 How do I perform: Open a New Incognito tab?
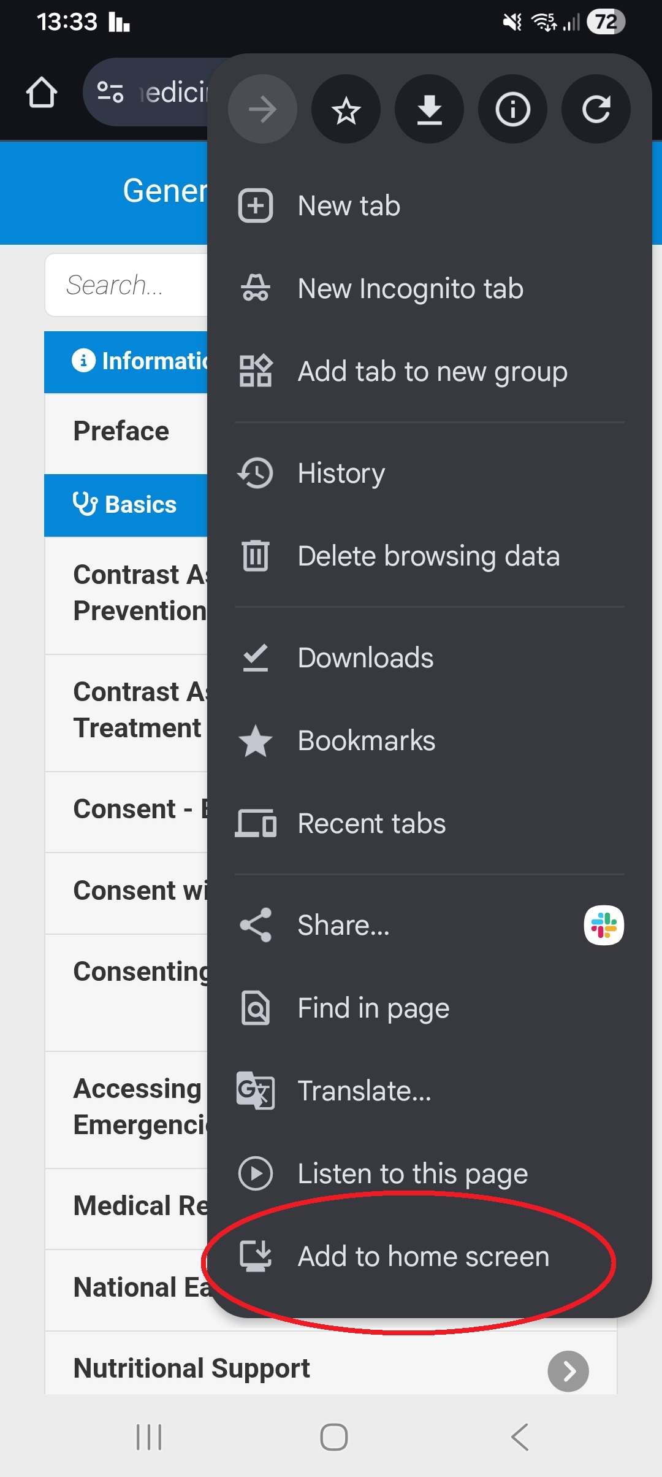point(429,289)
